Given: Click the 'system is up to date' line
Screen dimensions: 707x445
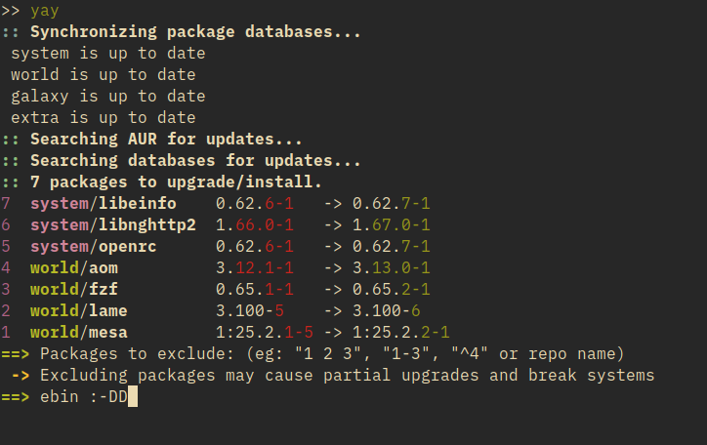Looking at the screenshot, I should coord(107,54).
